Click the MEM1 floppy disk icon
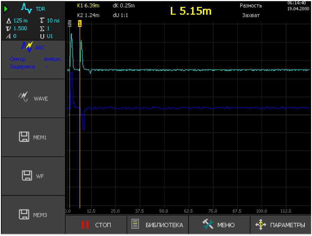The width and height of the screenshot is (312, 236). (x=24, y=137)
